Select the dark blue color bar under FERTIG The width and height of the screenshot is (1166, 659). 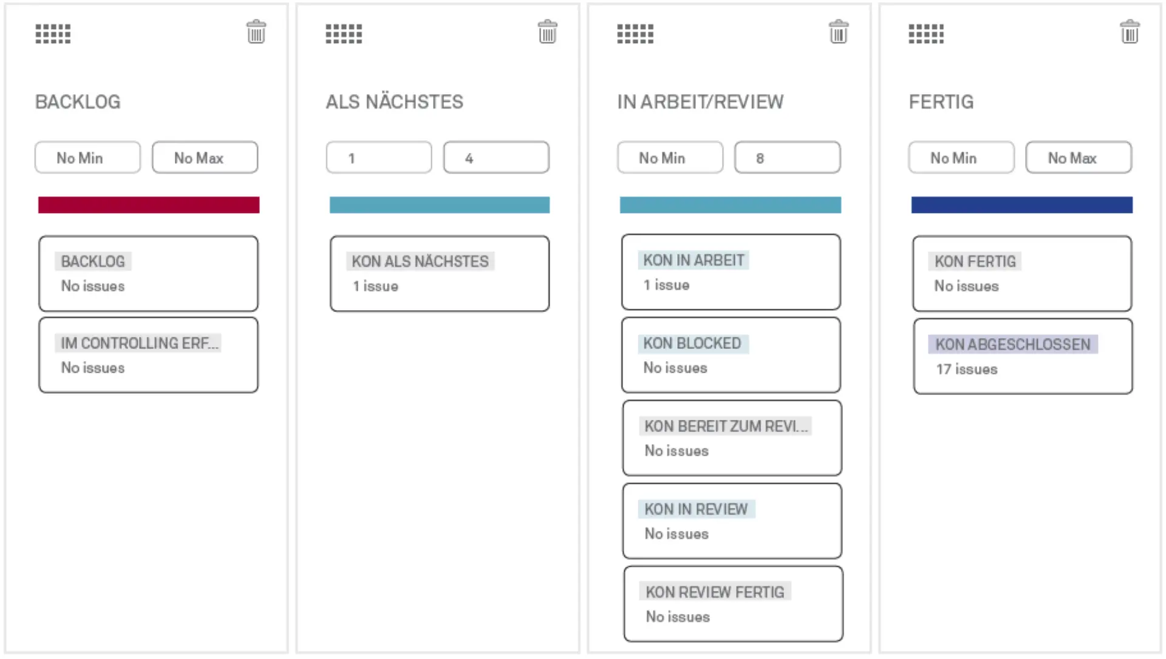click(1021, 204)
